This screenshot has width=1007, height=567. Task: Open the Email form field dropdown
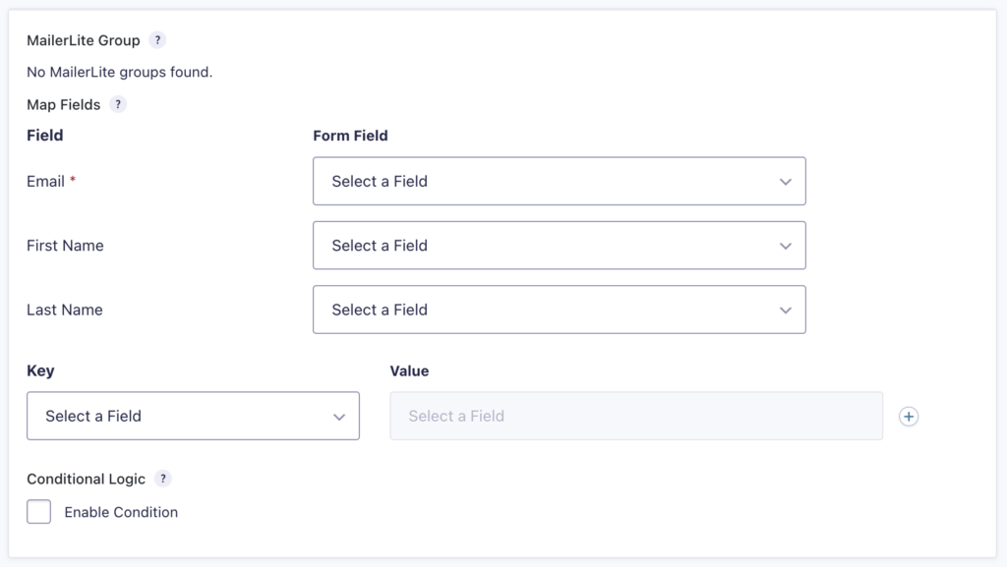pos(559,181)
